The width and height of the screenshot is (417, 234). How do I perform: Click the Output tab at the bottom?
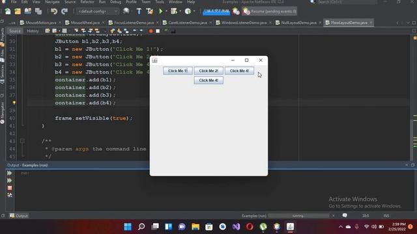pos(19,216)
